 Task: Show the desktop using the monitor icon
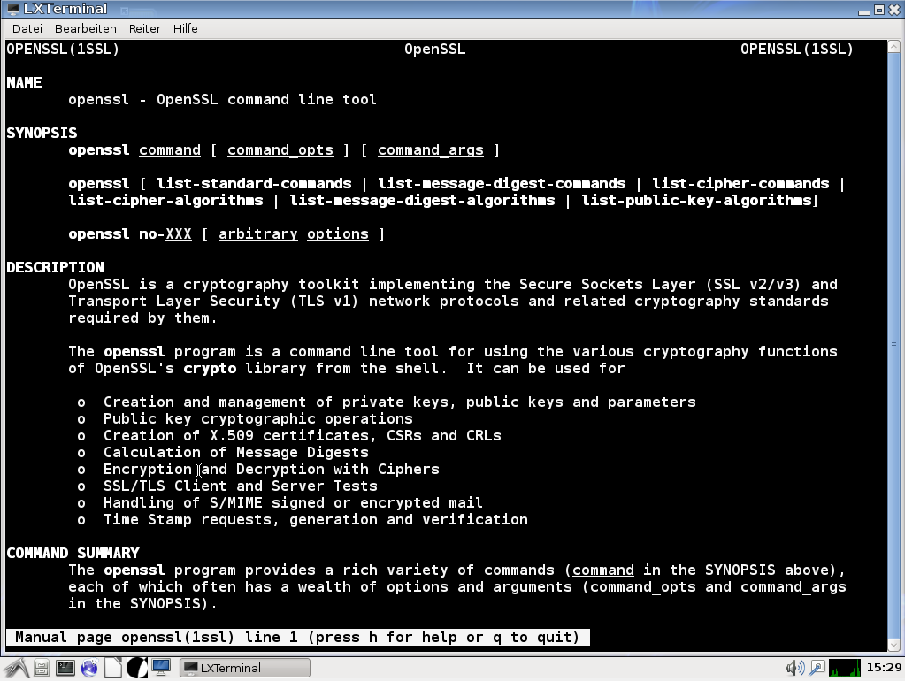pos(160,669)
